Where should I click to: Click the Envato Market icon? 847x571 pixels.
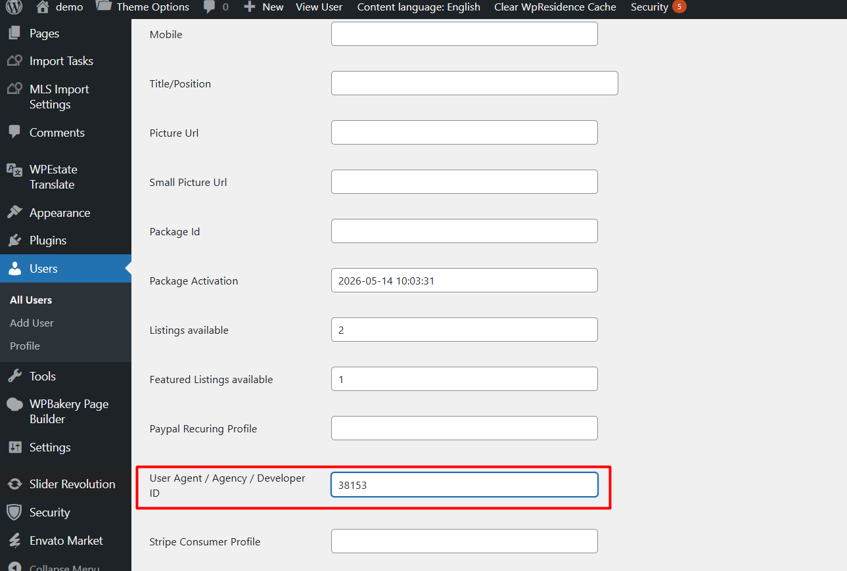pyautogui.click(x=14, y=540)
